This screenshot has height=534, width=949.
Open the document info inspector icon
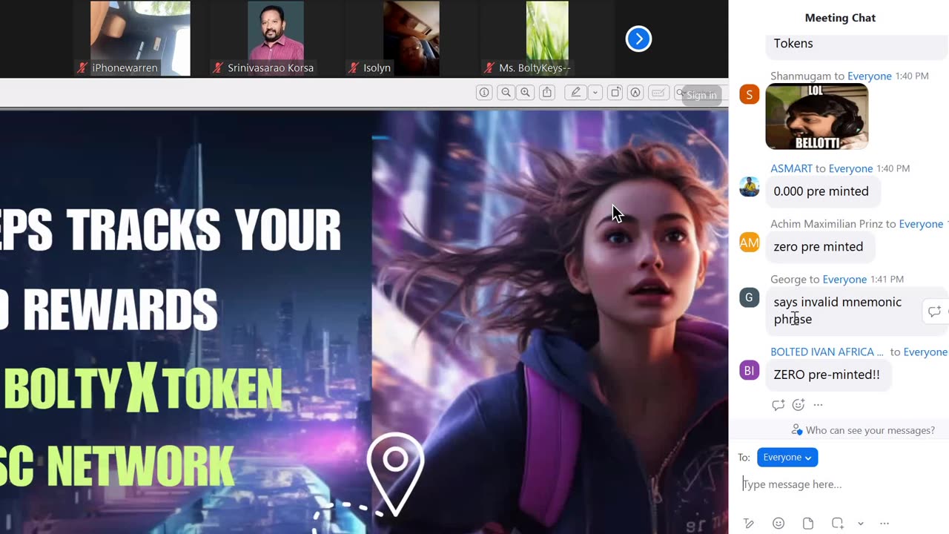(484, 93)
